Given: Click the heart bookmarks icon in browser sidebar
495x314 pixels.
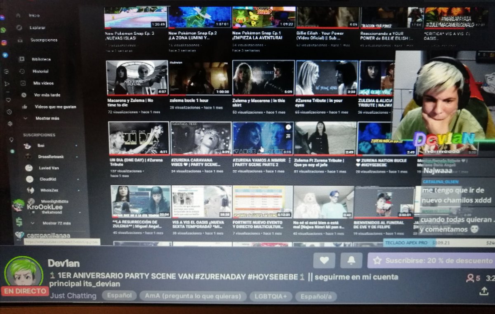Looking at the screenshot, I should pos(8,100).
